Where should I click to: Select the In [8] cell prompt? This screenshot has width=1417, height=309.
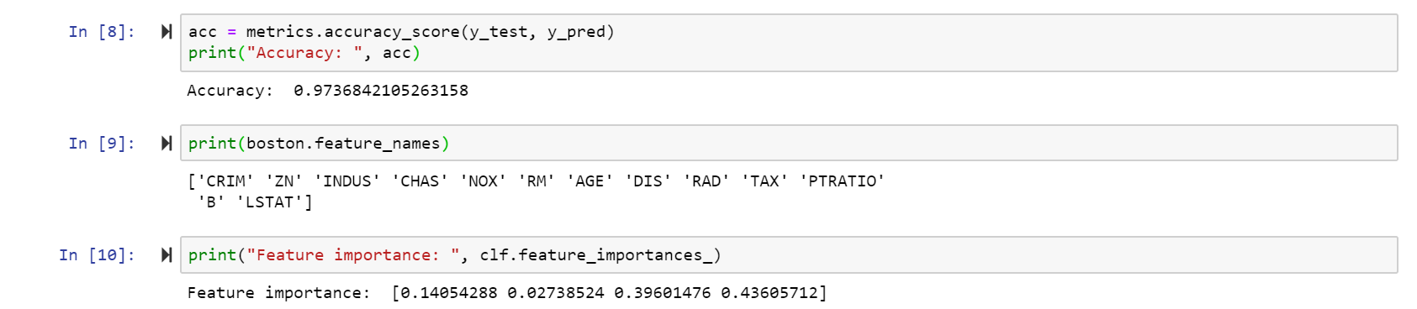click(x=102, y=32)
